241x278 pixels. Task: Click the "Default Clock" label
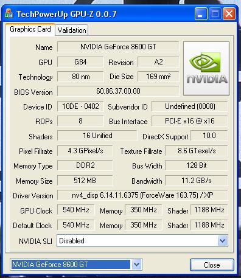coord(32,226)
